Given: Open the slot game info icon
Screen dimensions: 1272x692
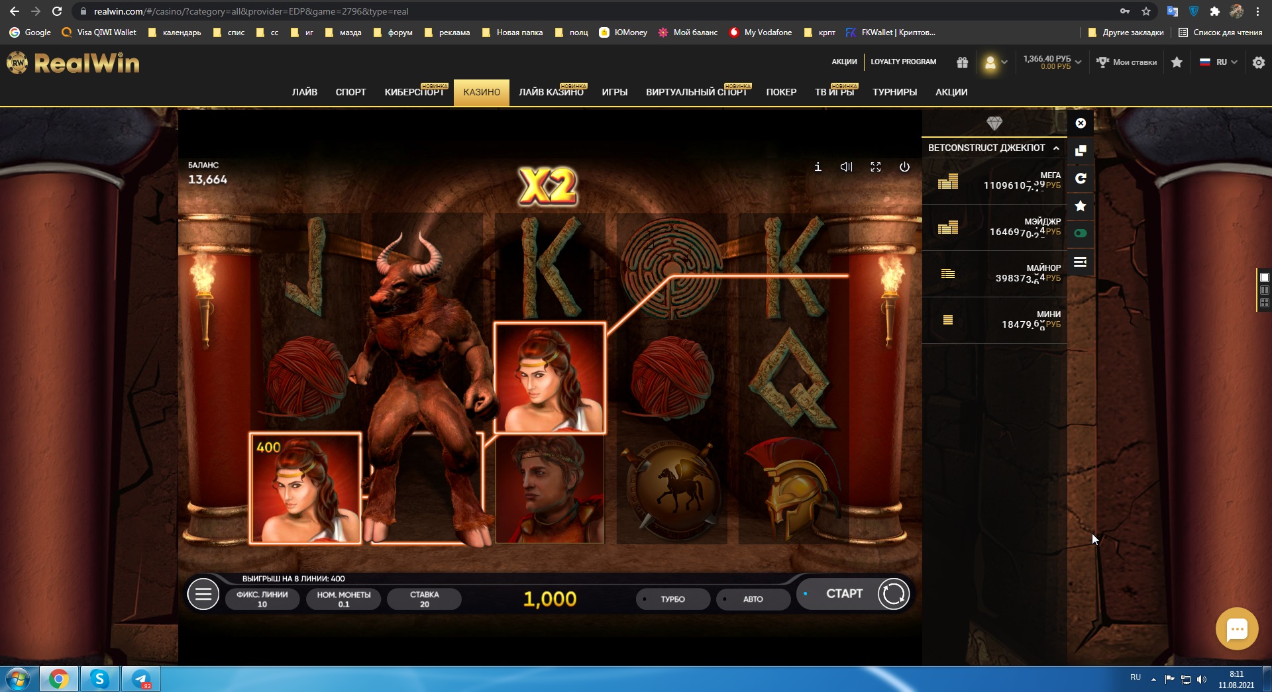Looking at the screenshot, I should click(818, 167).
